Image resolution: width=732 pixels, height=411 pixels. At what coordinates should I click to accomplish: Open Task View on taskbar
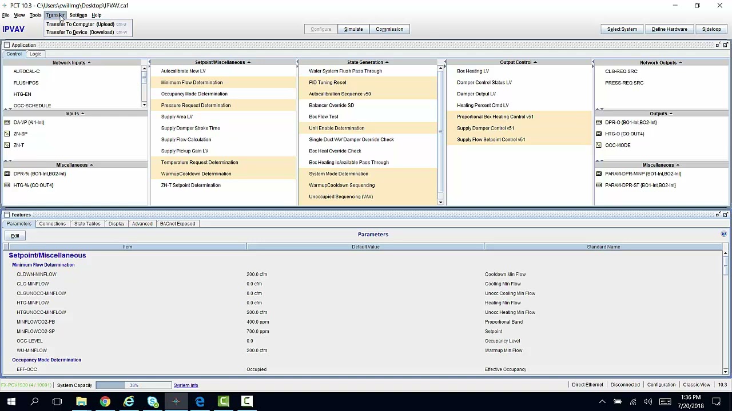coord(57,401)
